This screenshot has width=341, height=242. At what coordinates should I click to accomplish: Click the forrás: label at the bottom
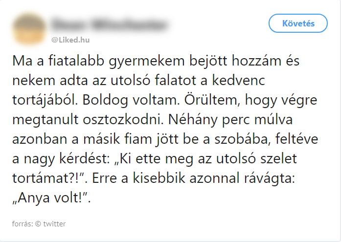pyautogui.click(x=23, y=224)
